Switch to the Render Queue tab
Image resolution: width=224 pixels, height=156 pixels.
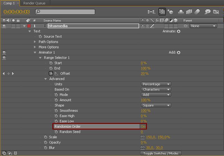point(34,3)
